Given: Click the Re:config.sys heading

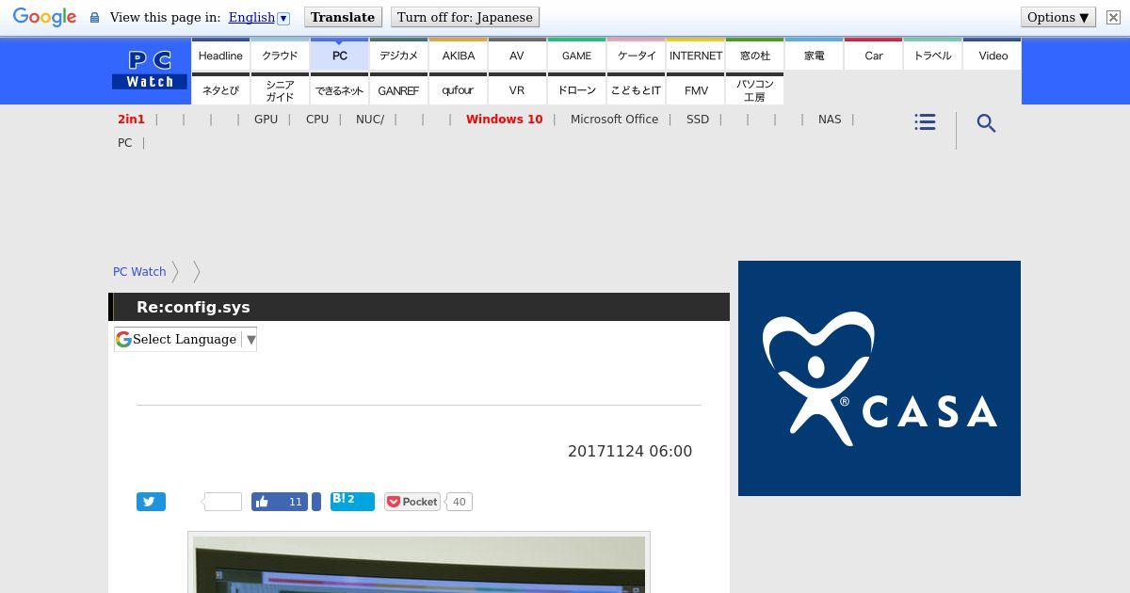Looking at the screenshot, I should [x=193, y=307].
